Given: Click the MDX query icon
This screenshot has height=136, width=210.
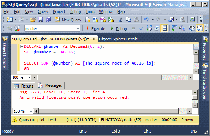Looking at the screenshot, I should [x=96, y=20].
